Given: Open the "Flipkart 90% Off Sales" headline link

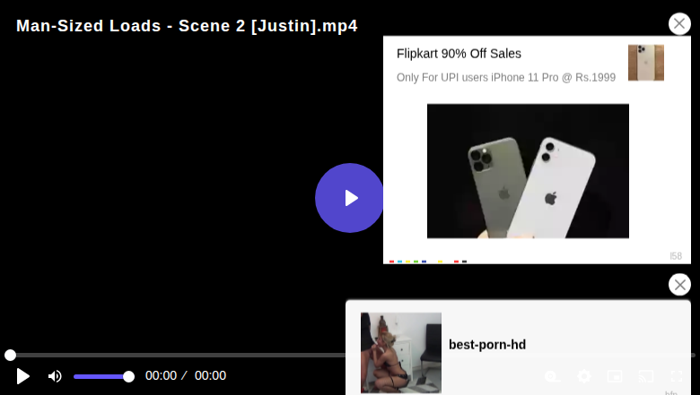Looking at the screenshot, I should click(x=459, y=54).
